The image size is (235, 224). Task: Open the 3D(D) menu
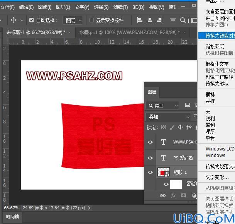(139, 7)
